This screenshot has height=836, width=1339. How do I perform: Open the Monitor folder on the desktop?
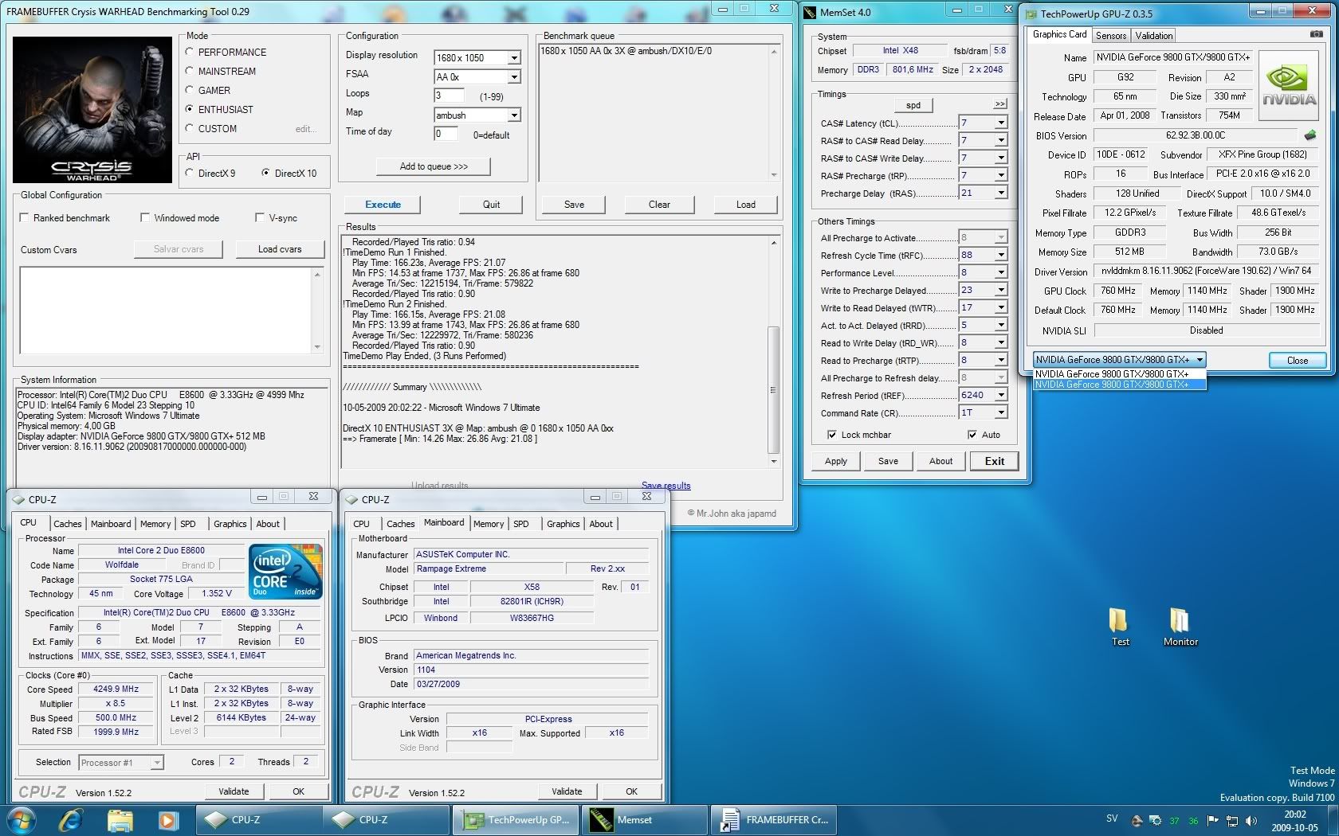tap(1180, 627)
